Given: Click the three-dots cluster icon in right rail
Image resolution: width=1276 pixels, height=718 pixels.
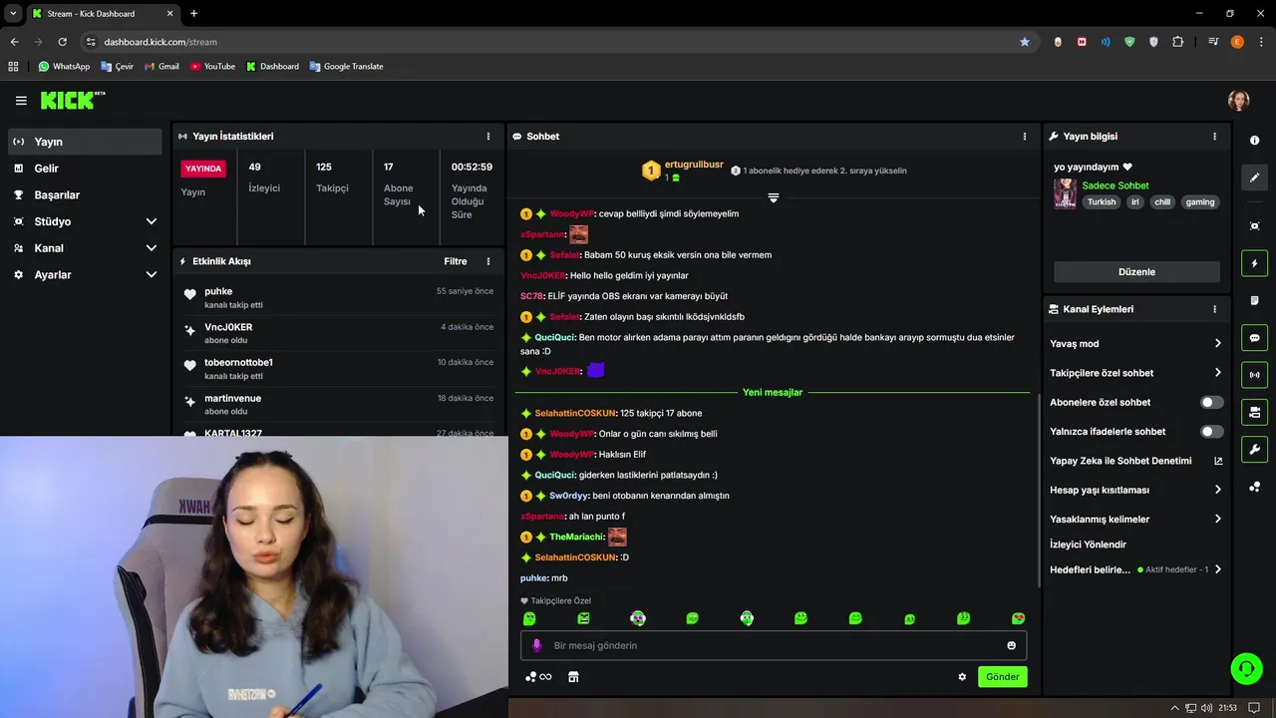Looking at the screenshot, I should click(1255, 487).
